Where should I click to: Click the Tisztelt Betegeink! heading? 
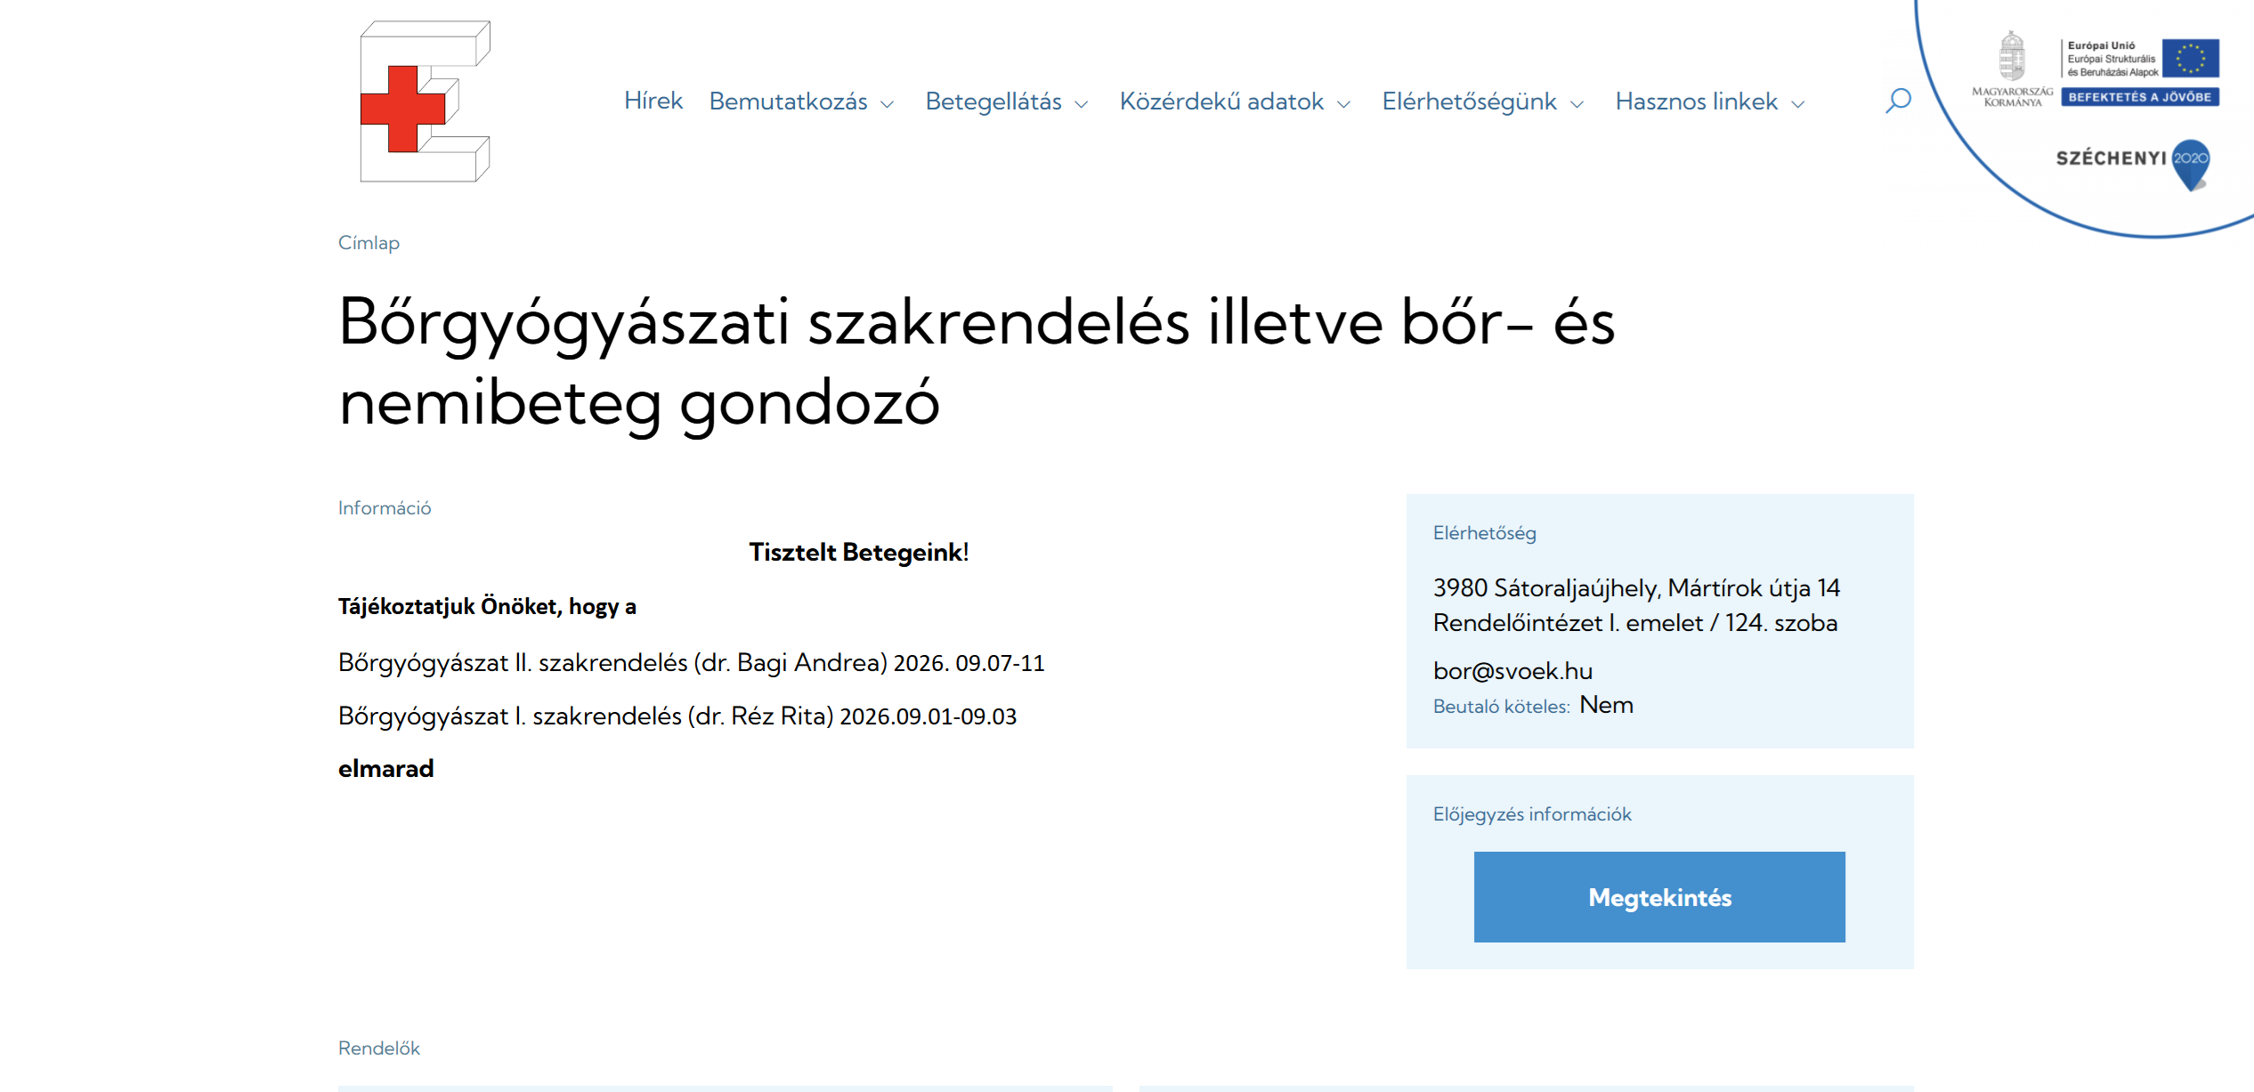[858, 553]
